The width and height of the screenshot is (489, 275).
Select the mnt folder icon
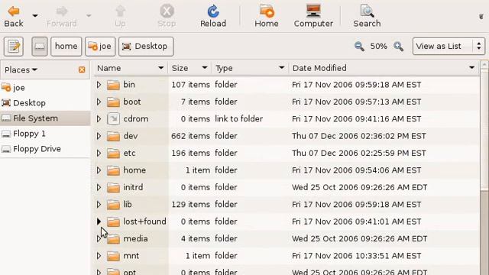point(113,256)
